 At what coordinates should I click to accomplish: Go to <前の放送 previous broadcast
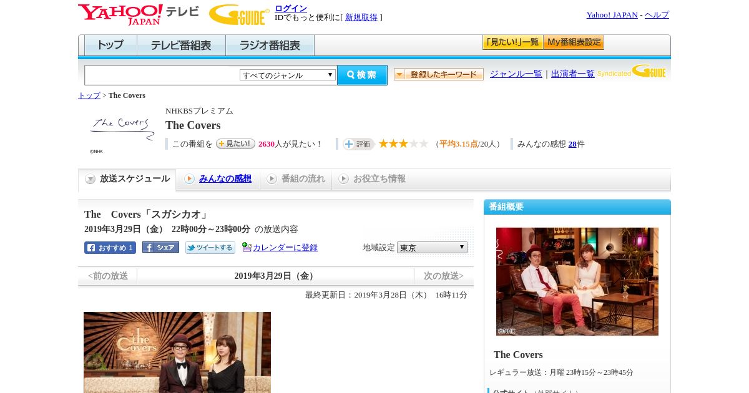pos(108,276)
